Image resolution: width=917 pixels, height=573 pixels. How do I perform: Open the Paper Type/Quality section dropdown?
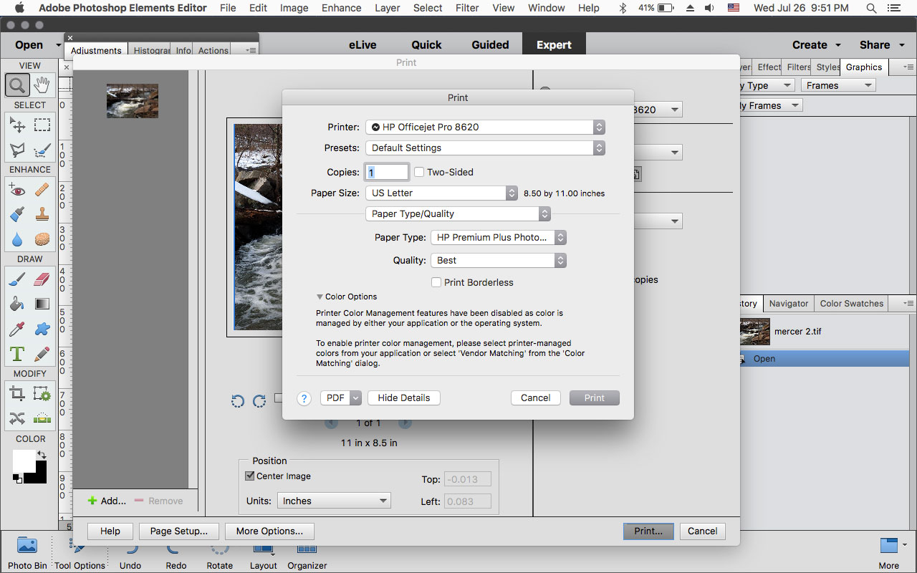click(458, 213)
